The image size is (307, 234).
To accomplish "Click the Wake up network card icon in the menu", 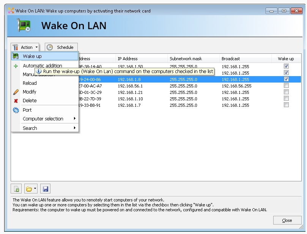I will tap(16, 56).
